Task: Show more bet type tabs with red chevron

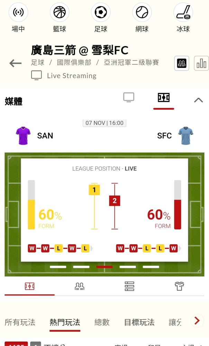Action: point(197,321)
